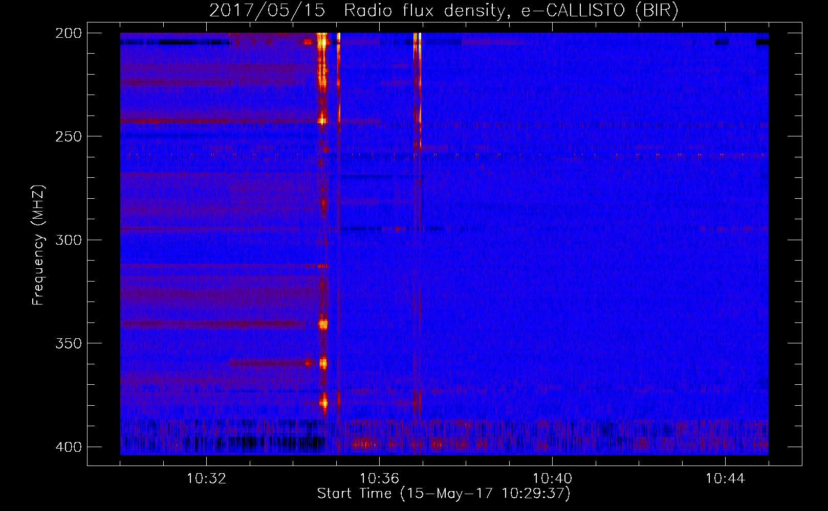This screenshot has height=511, width=828.
Task: Click the 'Frequency (MHZ)' axis label
Action: coord(38,245)
